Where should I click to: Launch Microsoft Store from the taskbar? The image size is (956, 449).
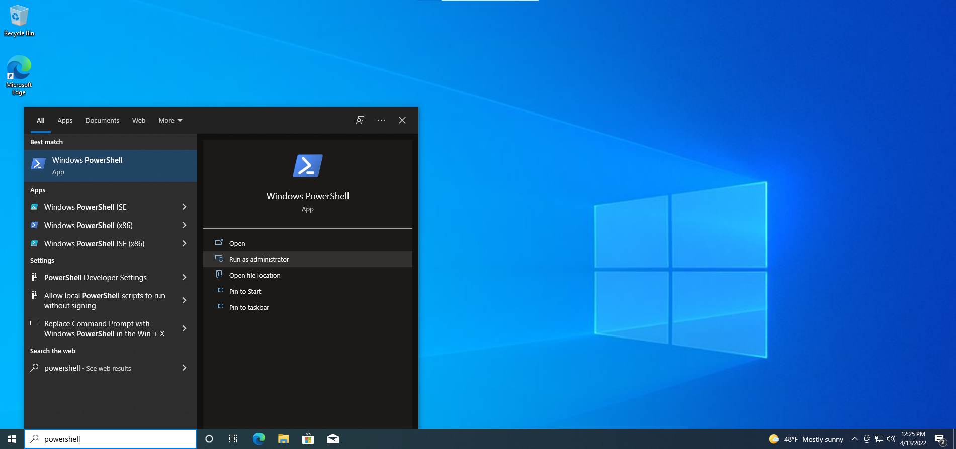(x=308, y=439)
